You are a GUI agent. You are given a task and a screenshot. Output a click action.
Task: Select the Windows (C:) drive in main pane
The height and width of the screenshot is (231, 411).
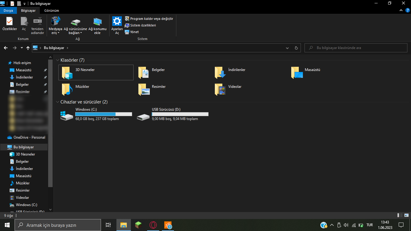tap(96, 114)
